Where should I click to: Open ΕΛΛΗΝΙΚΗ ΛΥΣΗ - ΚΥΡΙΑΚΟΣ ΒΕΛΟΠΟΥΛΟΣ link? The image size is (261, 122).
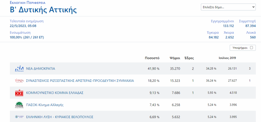(60, 117)
